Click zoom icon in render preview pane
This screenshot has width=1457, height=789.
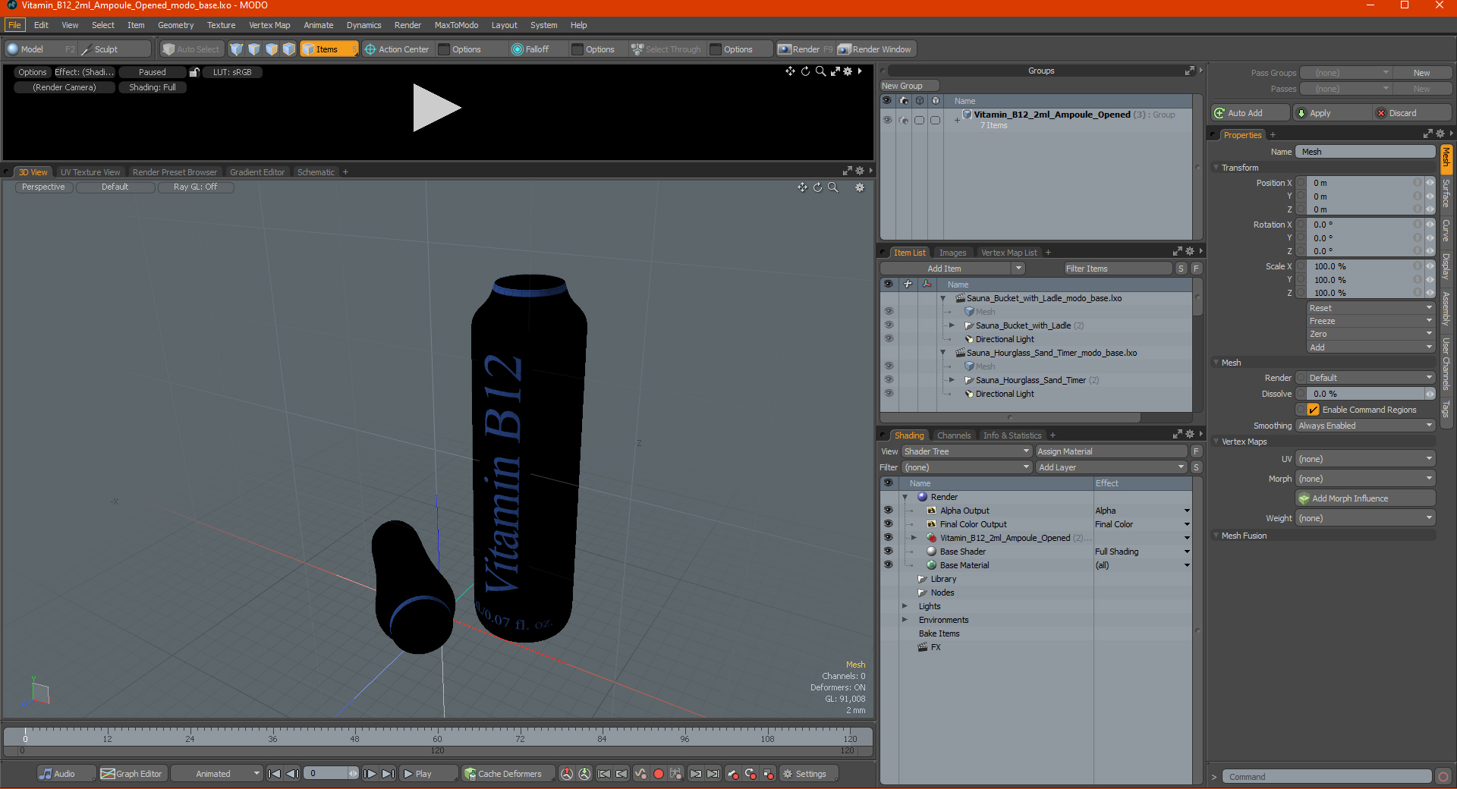click(820, 71)
